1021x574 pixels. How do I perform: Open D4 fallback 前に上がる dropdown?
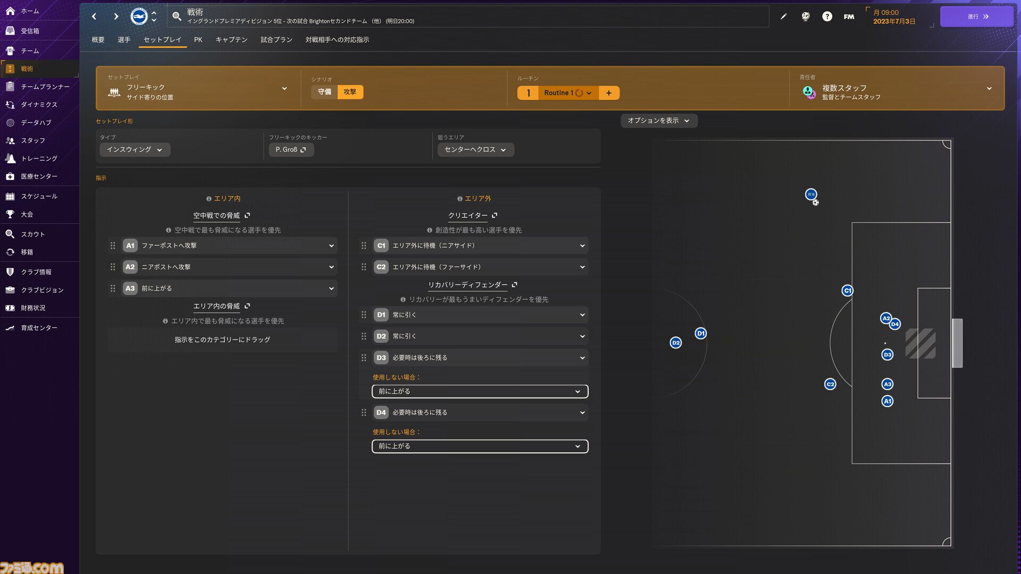(480, 446)
